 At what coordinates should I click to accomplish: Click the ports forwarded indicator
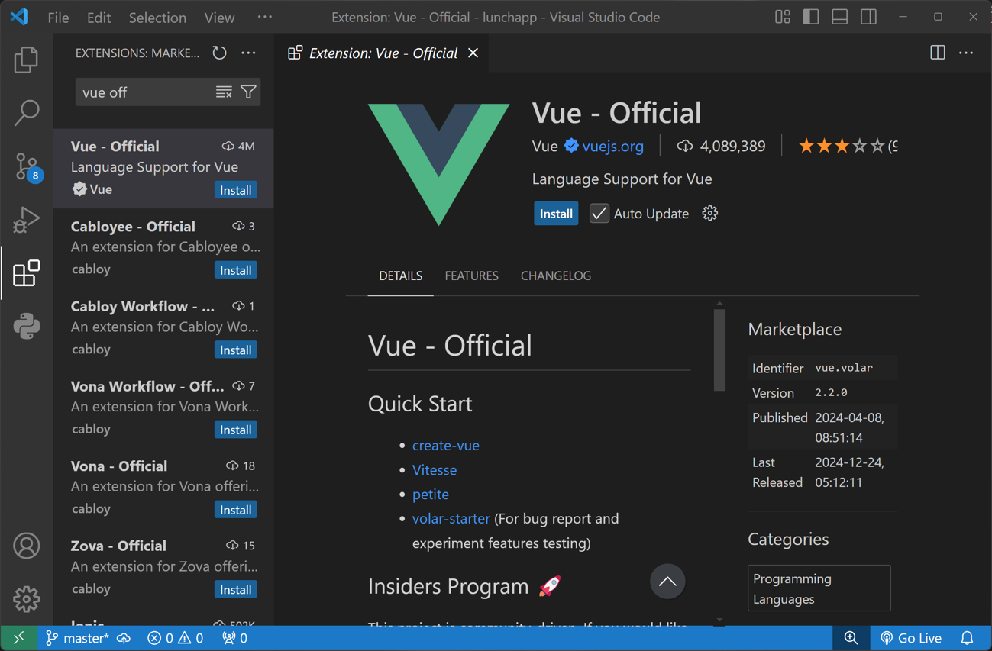point(234,638)
